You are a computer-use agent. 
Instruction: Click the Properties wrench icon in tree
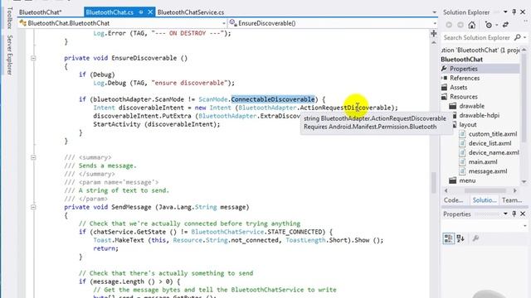(445, 69)
